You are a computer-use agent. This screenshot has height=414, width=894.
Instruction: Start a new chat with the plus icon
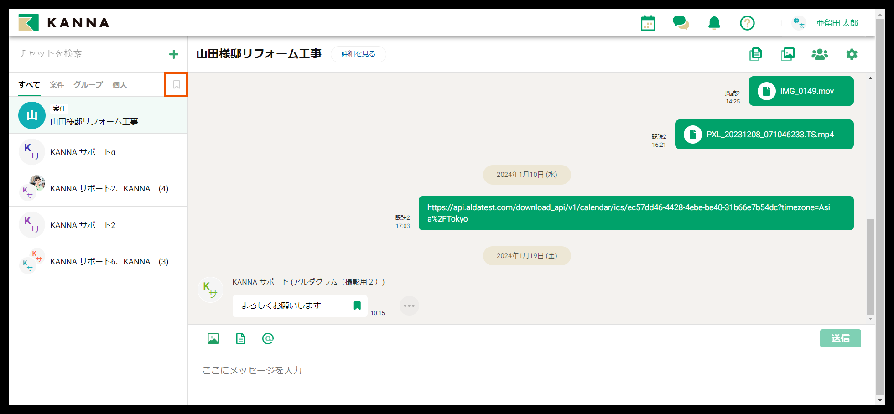pos(174,54)
